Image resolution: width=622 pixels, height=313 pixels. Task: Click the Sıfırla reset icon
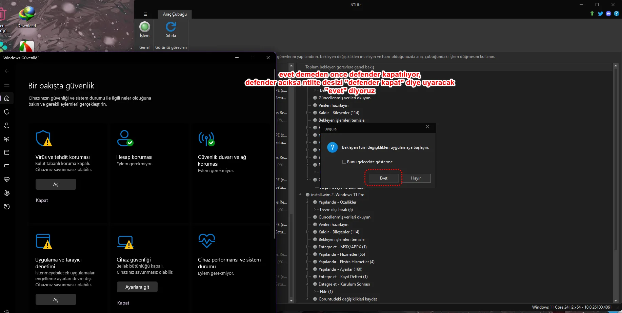point(171,27)
